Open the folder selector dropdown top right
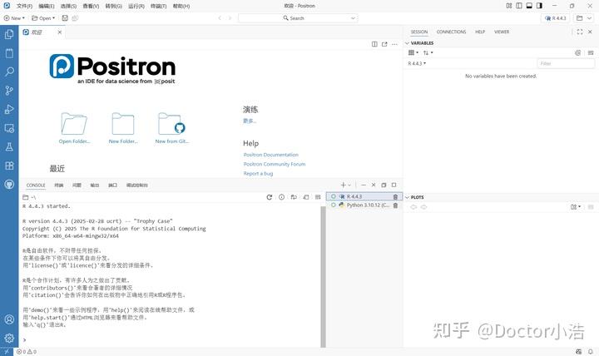This screenshot has width=599, height=356. pyautogui.click(x=585, y=18)
